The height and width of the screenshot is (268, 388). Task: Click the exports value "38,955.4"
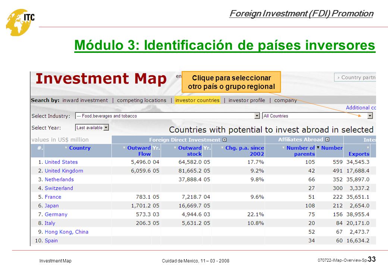point(358,214)
